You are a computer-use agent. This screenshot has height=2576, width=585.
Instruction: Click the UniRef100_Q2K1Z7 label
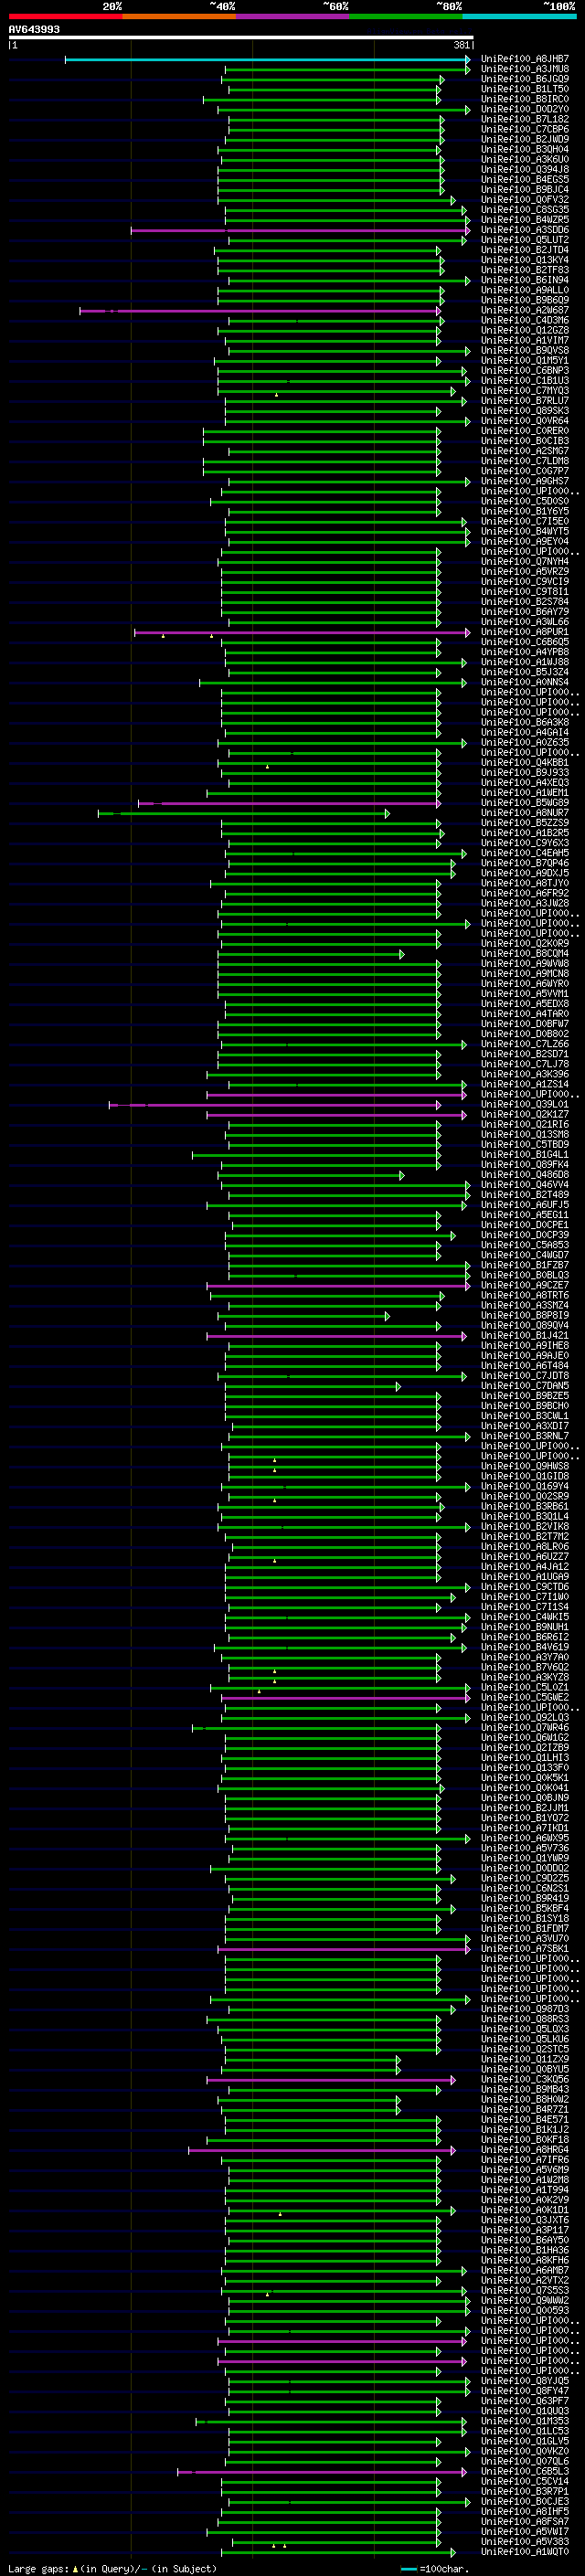click(x=525, y=1114)
